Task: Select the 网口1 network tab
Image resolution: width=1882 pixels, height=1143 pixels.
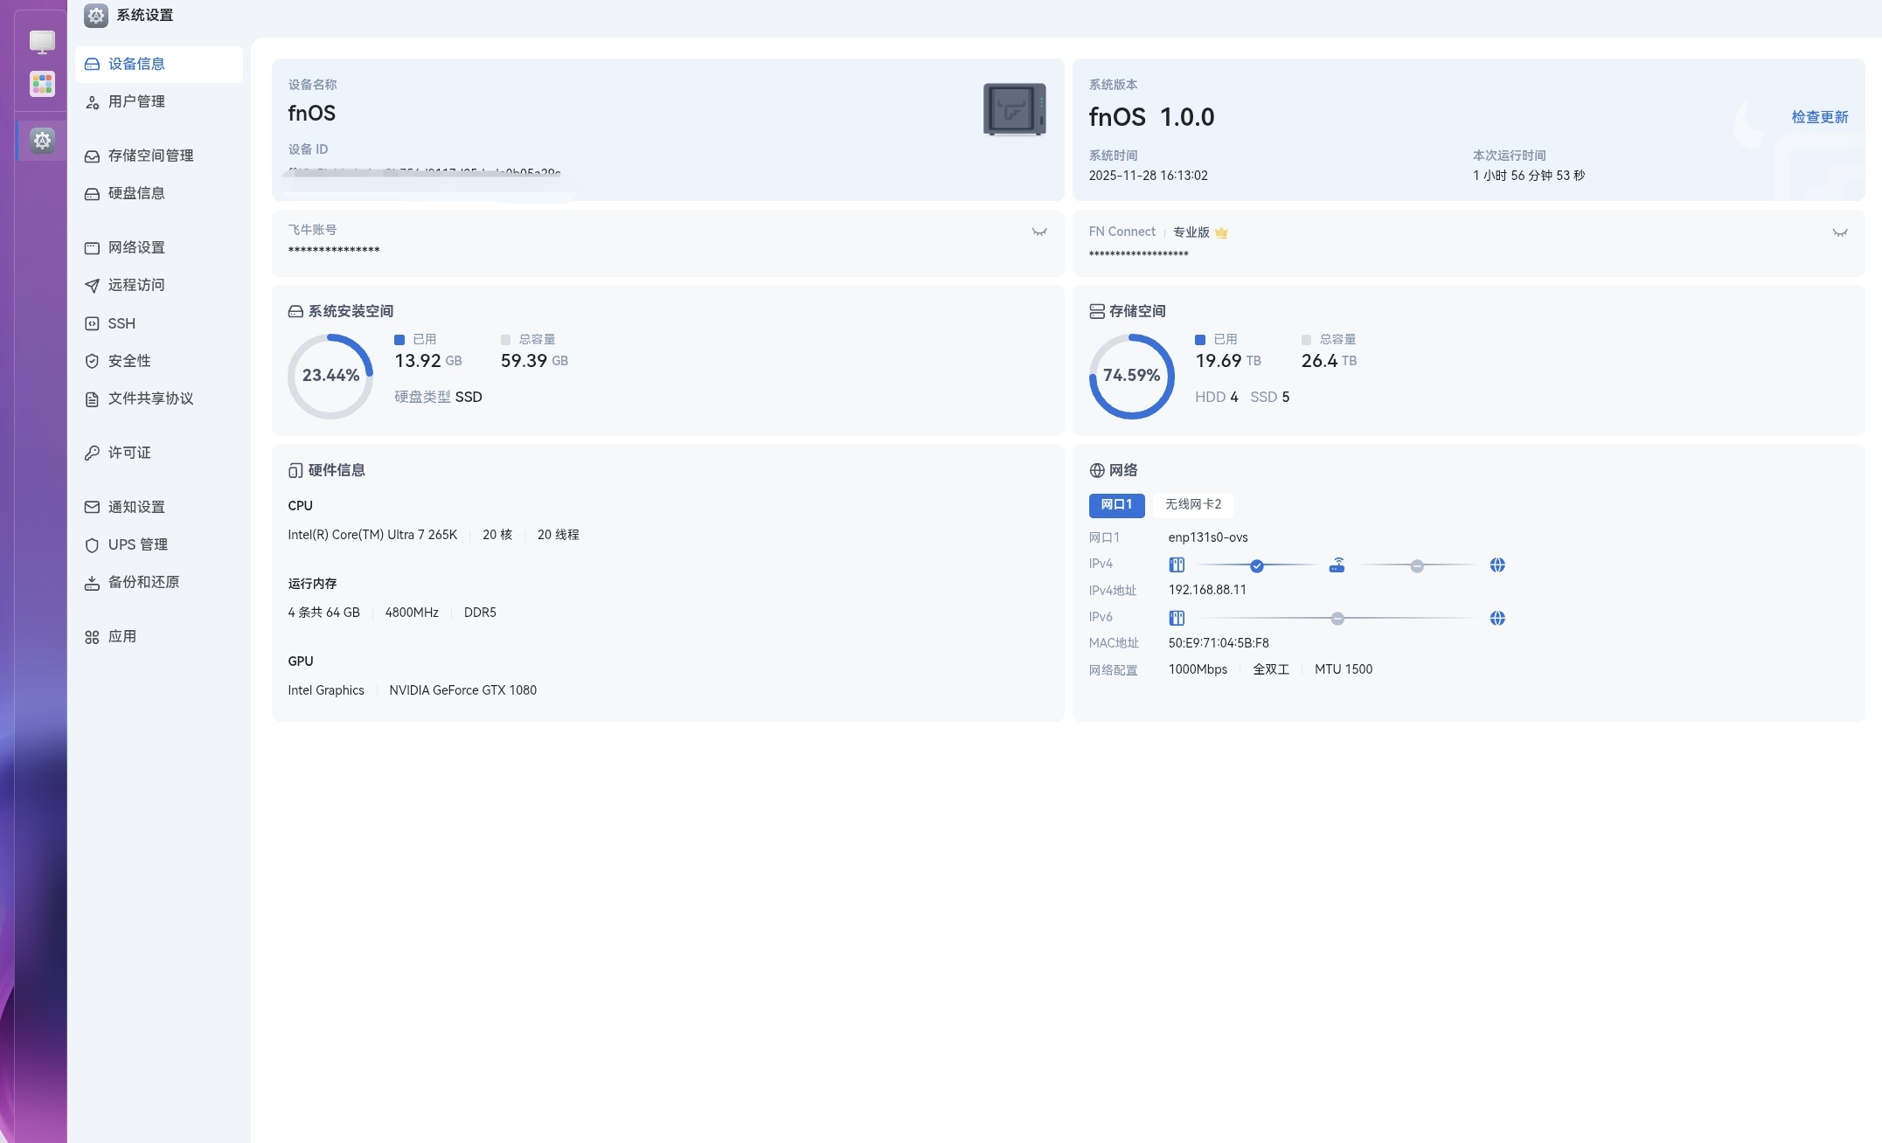Action: tap(1116, 504)
